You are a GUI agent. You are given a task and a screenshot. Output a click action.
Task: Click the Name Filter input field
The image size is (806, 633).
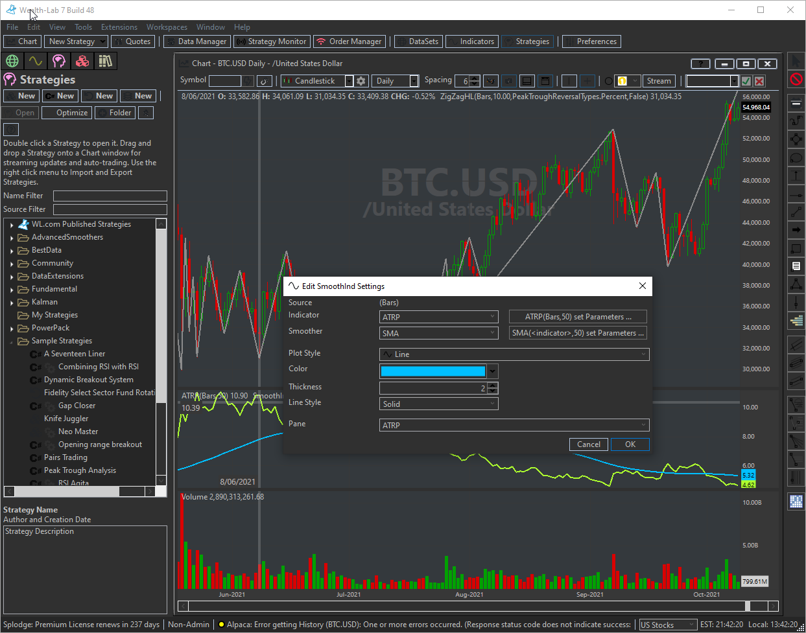(110, 196)
